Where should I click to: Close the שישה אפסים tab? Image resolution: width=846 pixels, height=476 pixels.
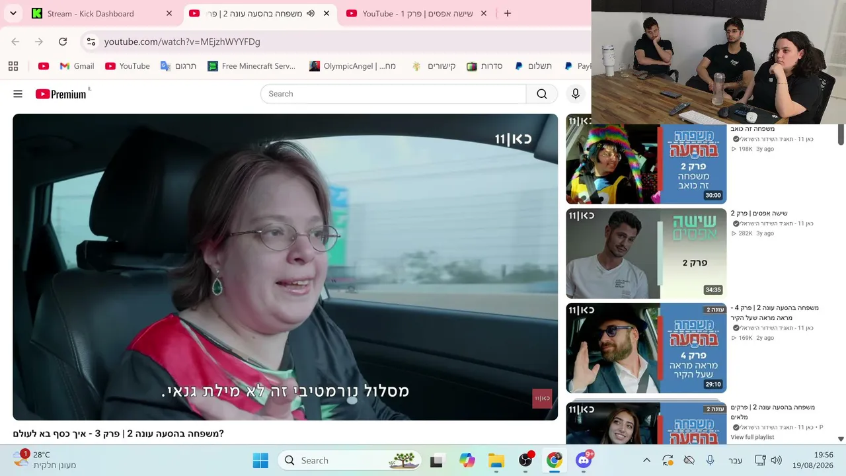click(484, 13)
